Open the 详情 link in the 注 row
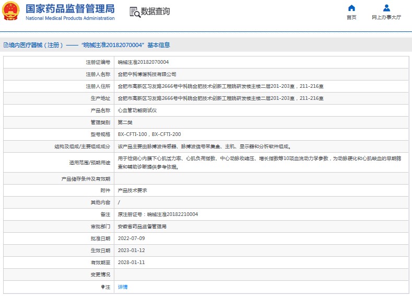The height and width of the screenshot is (296, 412). click(123, 287)
